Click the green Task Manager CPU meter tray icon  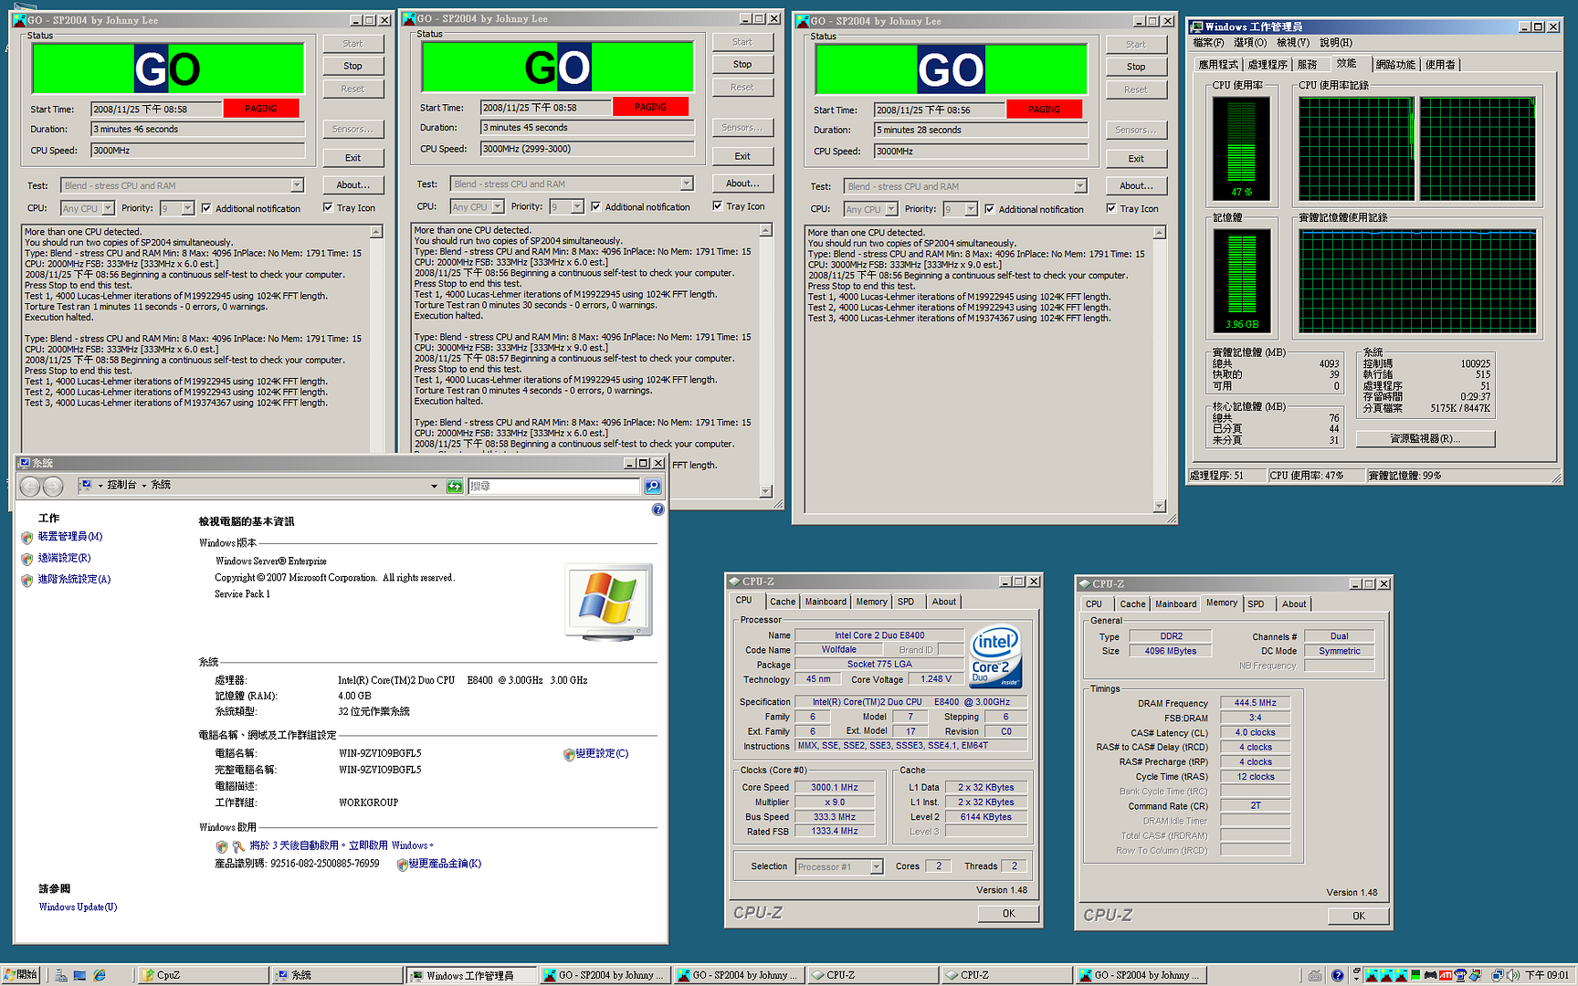point(1415,975)
